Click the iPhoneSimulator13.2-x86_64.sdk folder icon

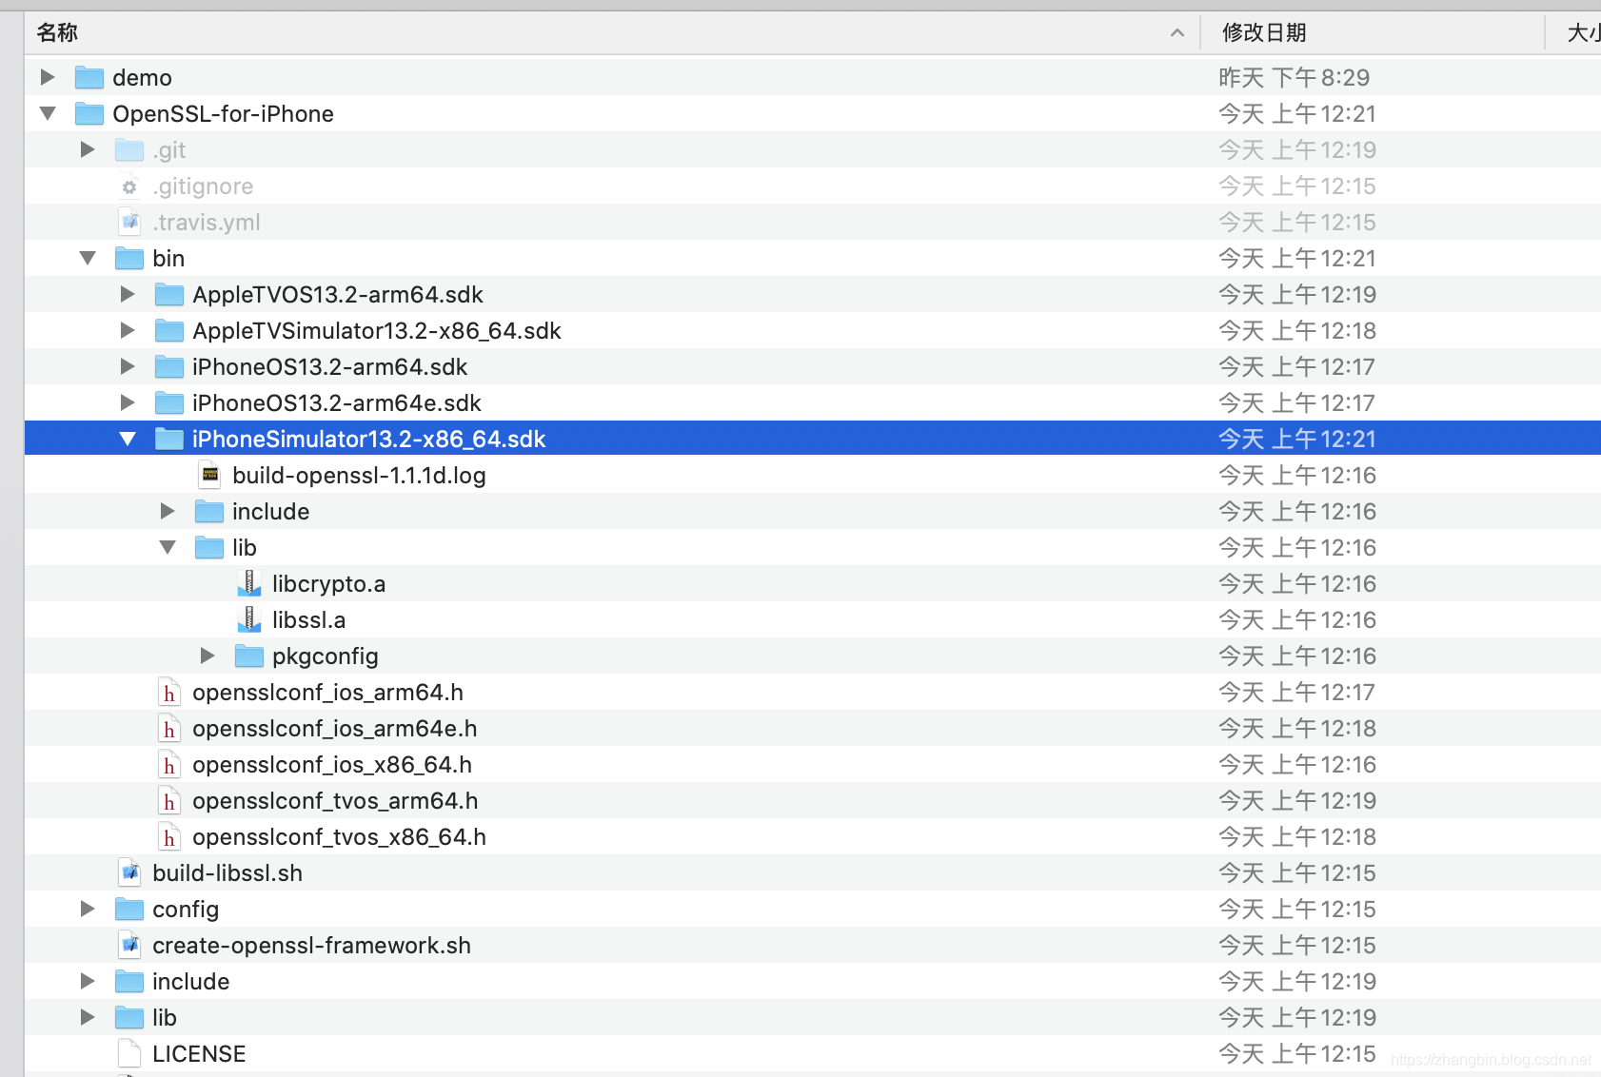click(169, 439)
